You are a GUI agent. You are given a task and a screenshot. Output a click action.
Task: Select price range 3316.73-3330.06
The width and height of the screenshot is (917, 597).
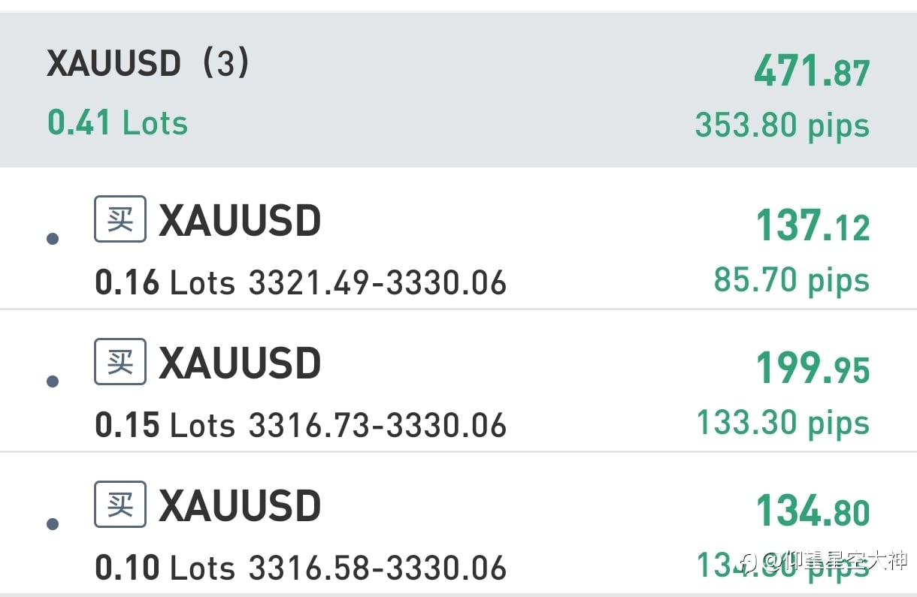pos(377,426)
